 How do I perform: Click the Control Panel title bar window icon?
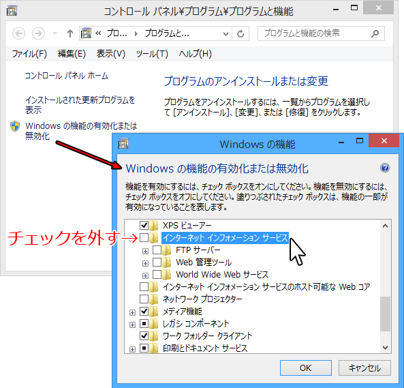click(12, 11)
